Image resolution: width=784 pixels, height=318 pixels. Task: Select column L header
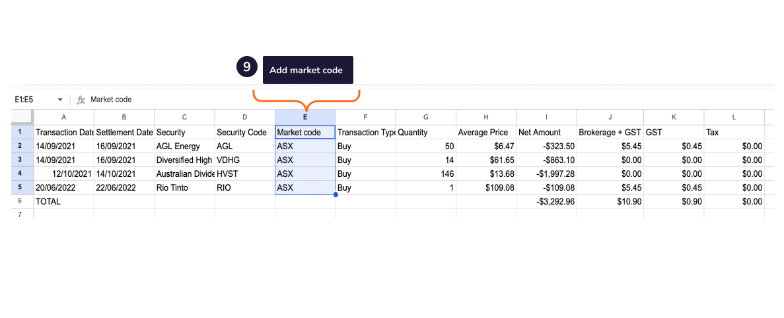[x=734, y=117]
